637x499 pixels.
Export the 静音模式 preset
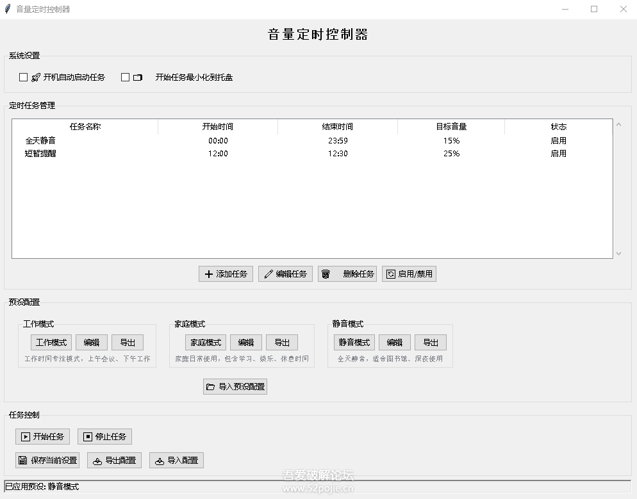pos(430,342)
